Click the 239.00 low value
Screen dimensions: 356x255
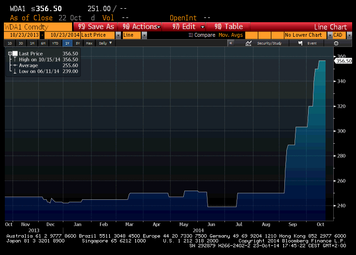[71, 71]
